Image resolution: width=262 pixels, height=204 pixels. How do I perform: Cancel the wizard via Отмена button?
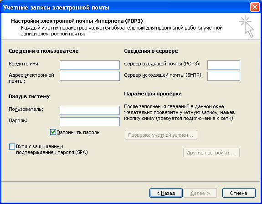(x=239, y=193)
